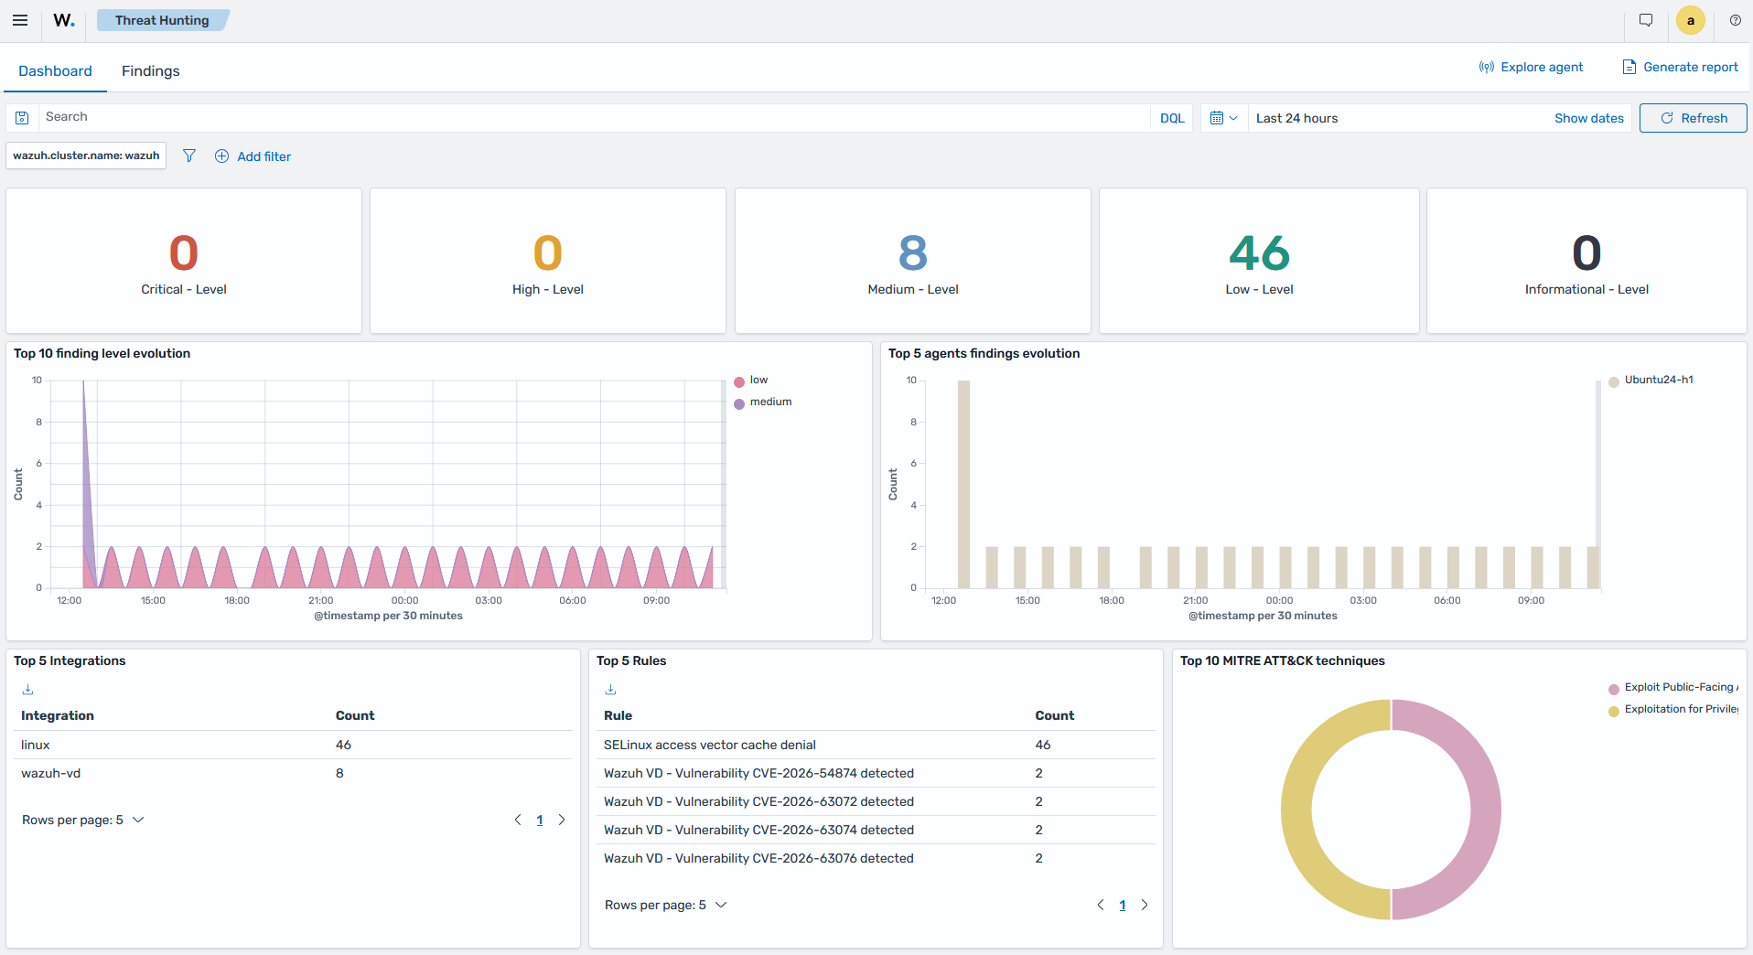Open Rules Rows per page dropdown
The height and width of the screenshot is (955, 1753).
tap(666, 905)
